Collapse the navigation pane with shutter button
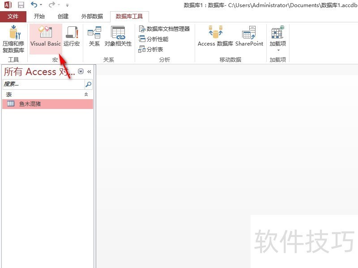Viewport: 358px width, 268px height. (89, 71)
